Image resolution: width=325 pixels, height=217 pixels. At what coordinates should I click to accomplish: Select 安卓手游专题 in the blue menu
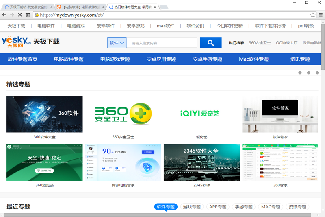(x=208, y=59)
